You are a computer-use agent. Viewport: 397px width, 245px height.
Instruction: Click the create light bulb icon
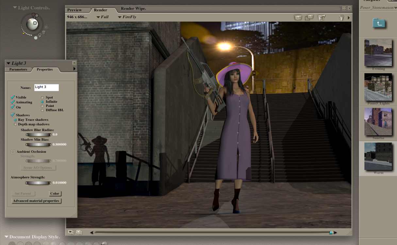40,35
